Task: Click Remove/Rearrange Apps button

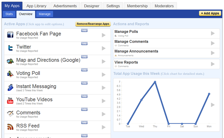Action: 93,24
